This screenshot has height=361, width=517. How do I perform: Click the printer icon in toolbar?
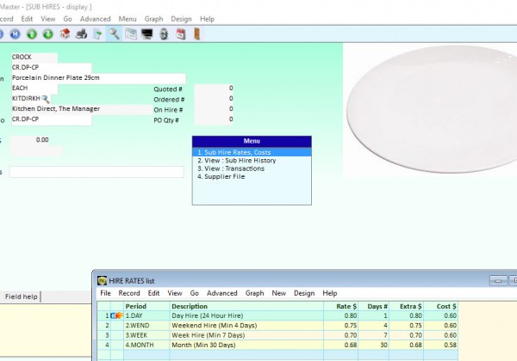(81, 34)
